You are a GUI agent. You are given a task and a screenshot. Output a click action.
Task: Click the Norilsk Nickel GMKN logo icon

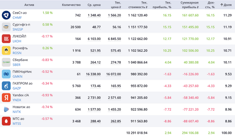(7, 74)
